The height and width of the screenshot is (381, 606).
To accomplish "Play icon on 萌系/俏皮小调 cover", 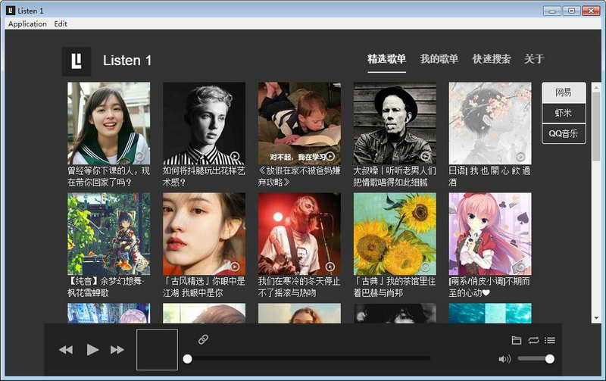I will tap(520, 267).
